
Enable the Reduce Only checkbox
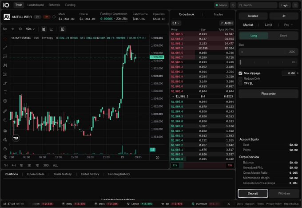point(240,78)
